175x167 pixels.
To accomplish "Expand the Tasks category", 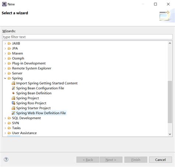I will (5, 128).
